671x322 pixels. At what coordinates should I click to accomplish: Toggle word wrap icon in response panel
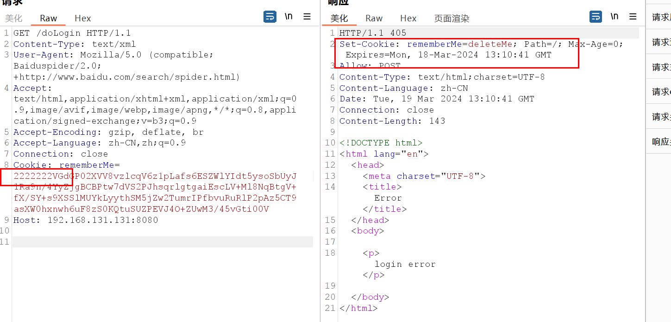click(x=596, y=17)
